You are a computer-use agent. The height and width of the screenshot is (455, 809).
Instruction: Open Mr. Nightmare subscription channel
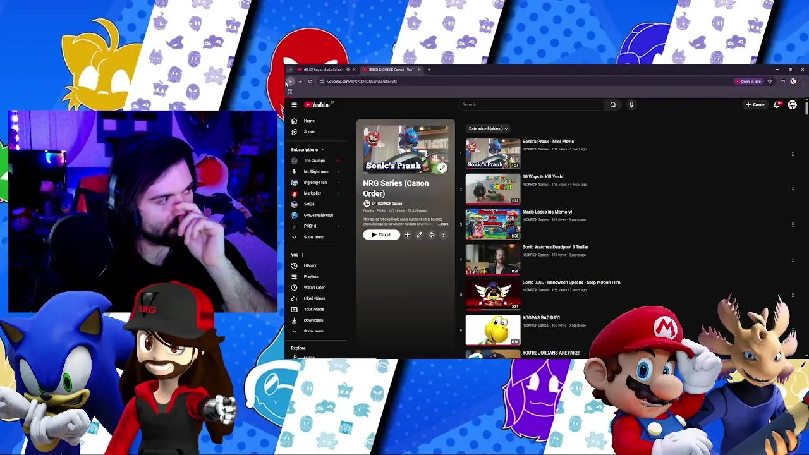315,171
